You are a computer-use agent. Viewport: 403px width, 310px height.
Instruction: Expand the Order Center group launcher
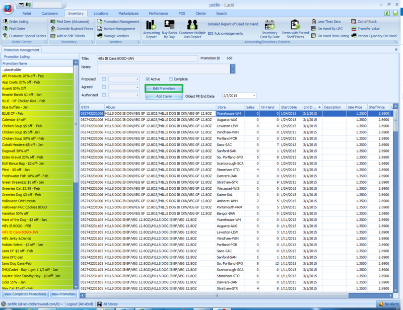coord(45,42)
